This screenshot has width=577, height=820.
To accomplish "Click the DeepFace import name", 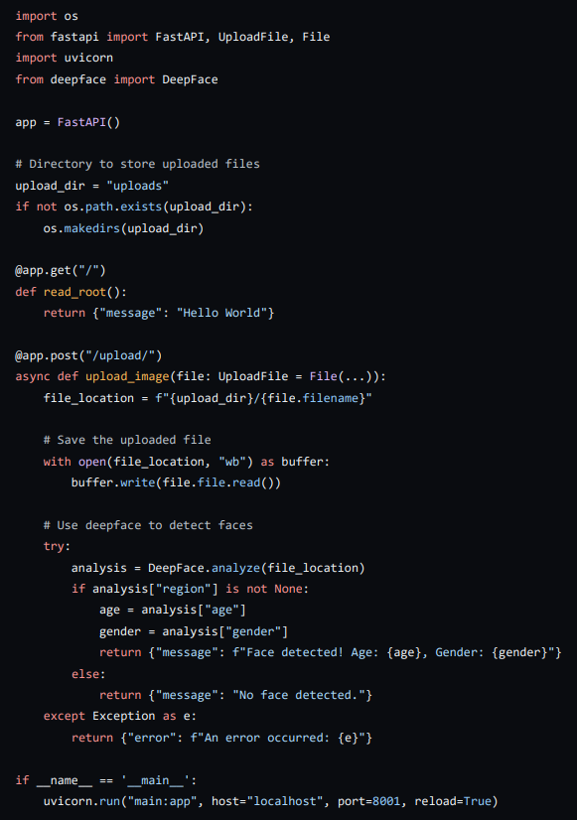I will coord(190,79).
